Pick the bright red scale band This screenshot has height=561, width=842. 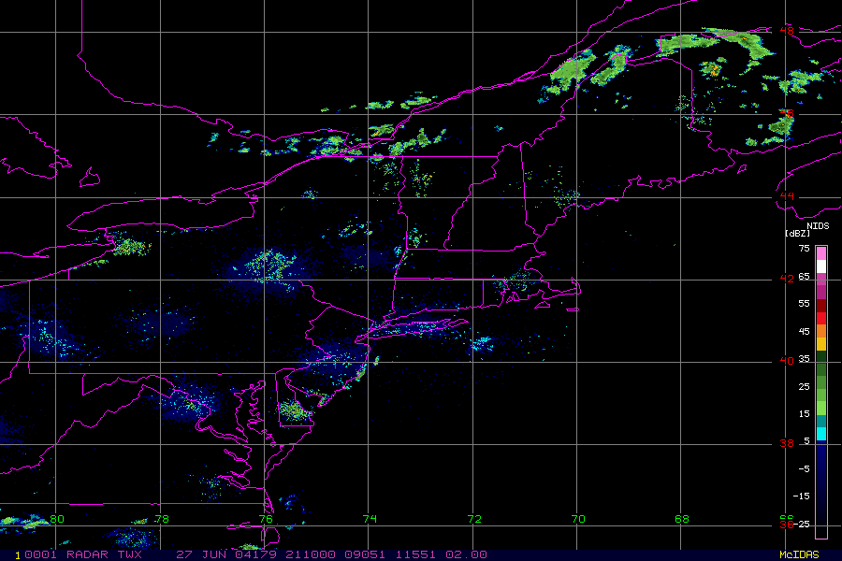pyautogui.click(x=821, y=318)
